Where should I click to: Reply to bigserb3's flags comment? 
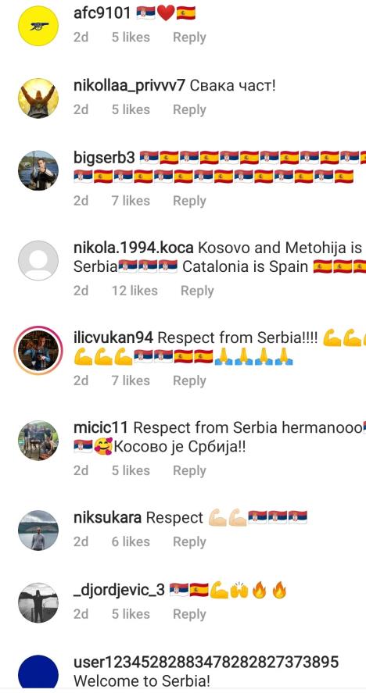click(x=189, y=201)
